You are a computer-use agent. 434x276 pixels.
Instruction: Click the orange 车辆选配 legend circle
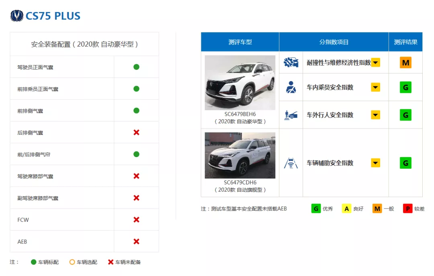72,262
